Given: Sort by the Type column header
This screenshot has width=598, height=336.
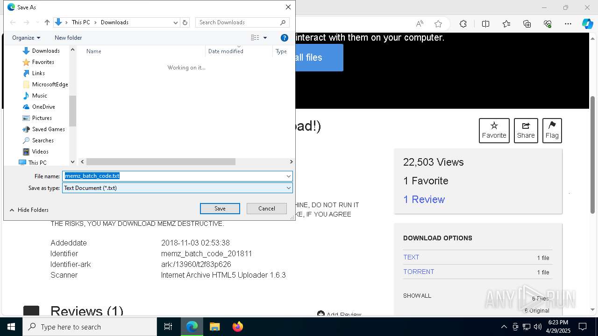Looking at the screenshot, I should [281, 51].
